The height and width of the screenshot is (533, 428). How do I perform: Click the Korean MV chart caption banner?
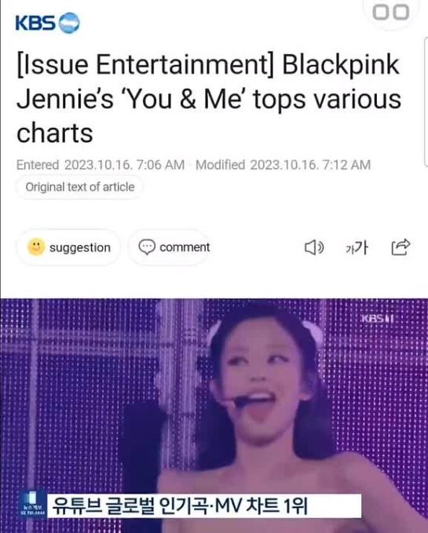click(x=203, y=506)
